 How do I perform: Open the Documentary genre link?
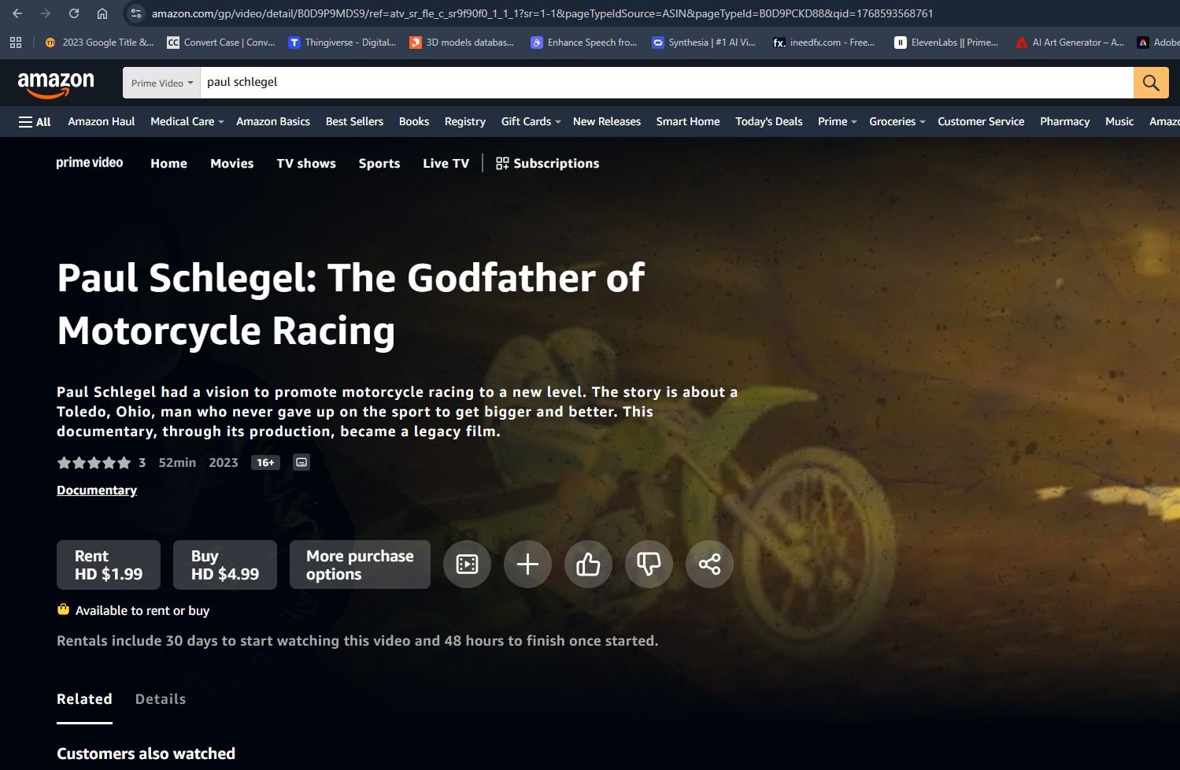(96, 490)
